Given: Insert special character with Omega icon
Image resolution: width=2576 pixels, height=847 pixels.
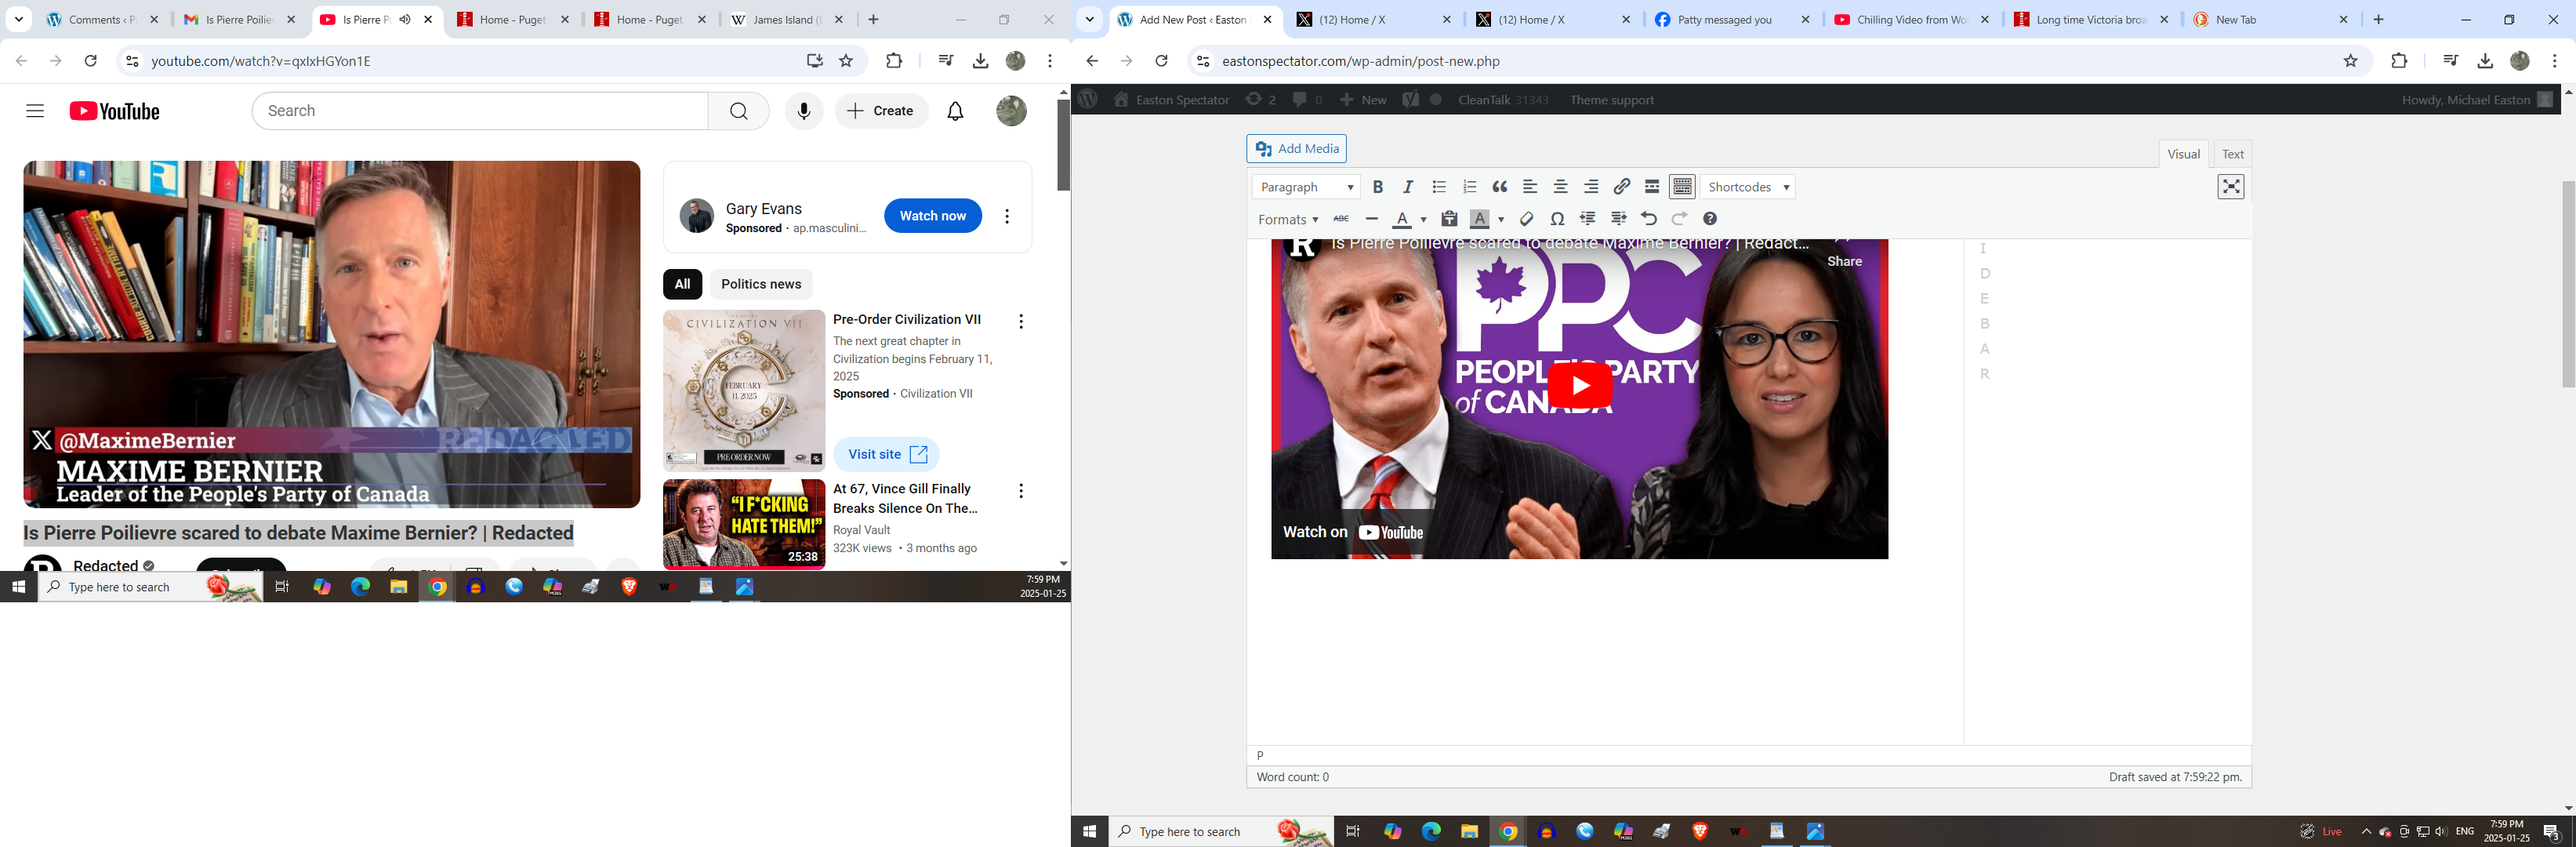Looking at the screenshot, I should [1557, 219].
